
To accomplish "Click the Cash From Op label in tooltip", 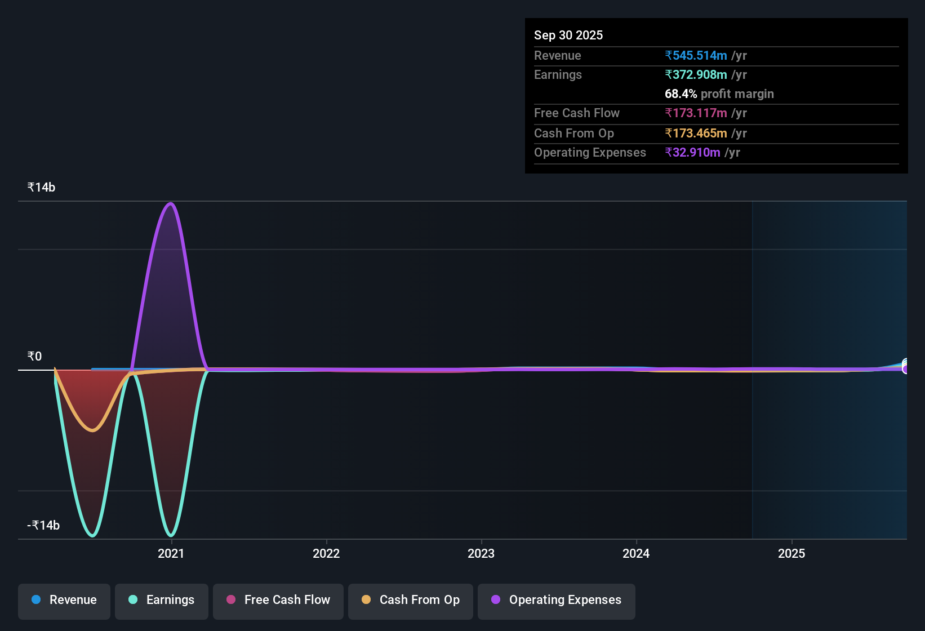I will (x=574, y=134).
